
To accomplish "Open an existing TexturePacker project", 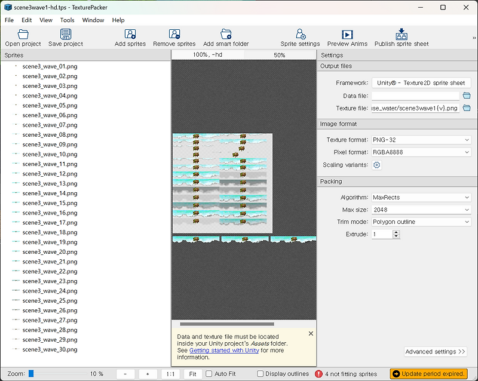I will [22, 36].
